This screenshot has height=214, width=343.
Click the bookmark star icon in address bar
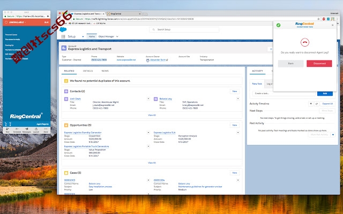pos(318,19)
